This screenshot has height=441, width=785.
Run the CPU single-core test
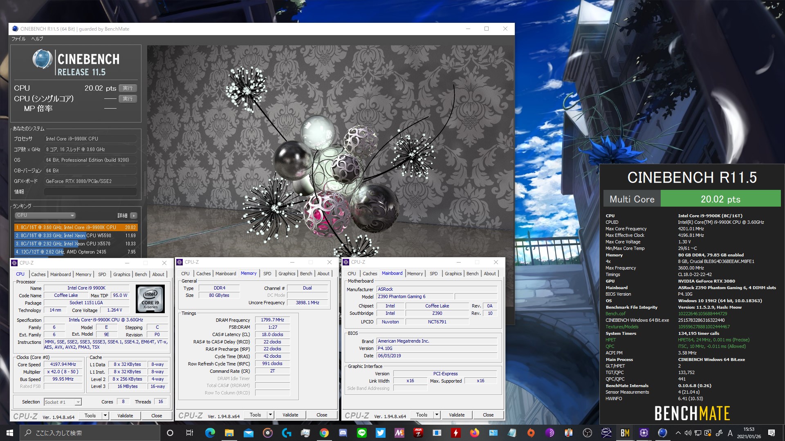[128, 99]
